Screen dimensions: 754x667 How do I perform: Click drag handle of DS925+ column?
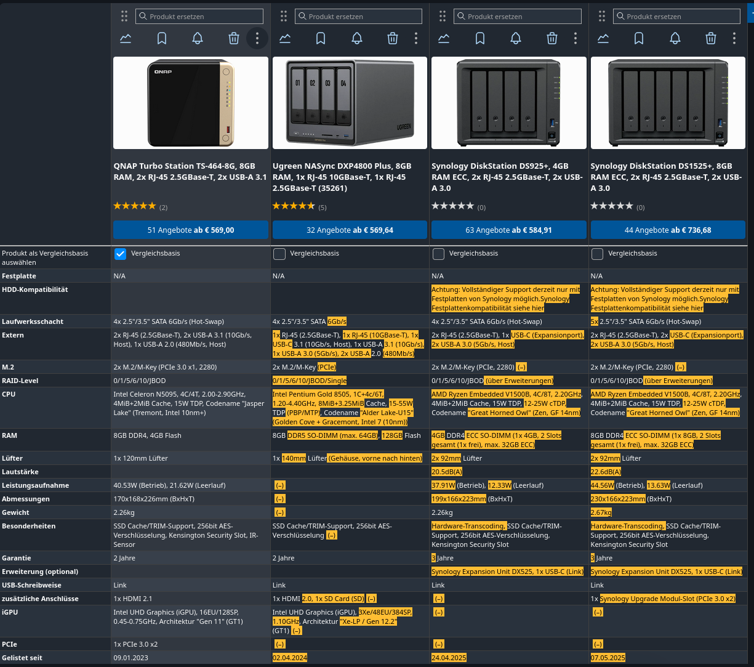pyautogui.click(x=443, y=16)
